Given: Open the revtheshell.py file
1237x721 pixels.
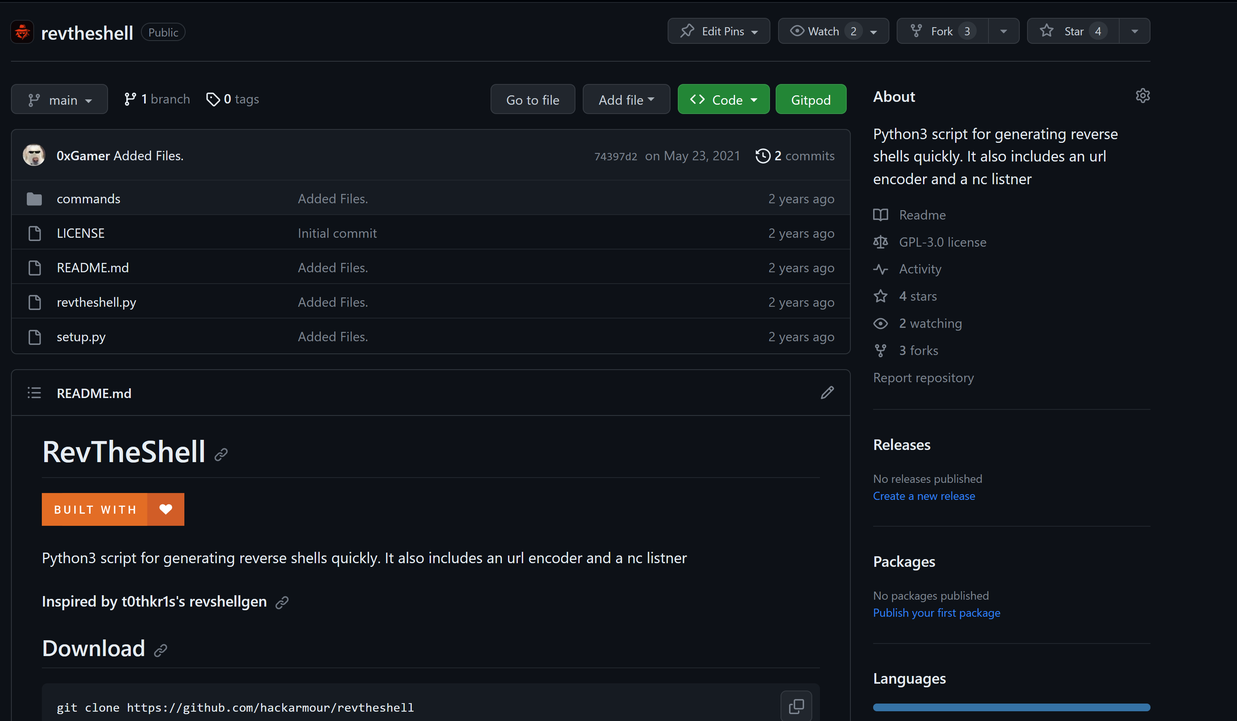Looking at the screenshot, I should [x=96, y=302].
